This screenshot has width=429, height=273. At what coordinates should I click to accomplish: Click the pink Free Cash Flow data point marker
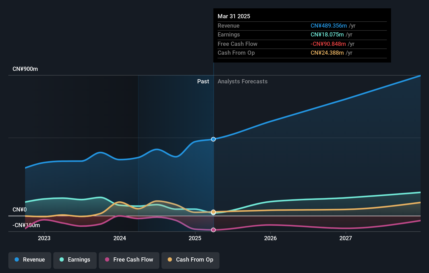(213, 230)
